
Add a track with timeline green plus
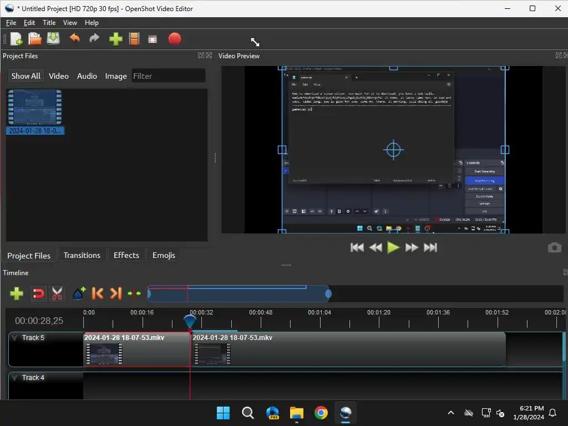point(17,293)
